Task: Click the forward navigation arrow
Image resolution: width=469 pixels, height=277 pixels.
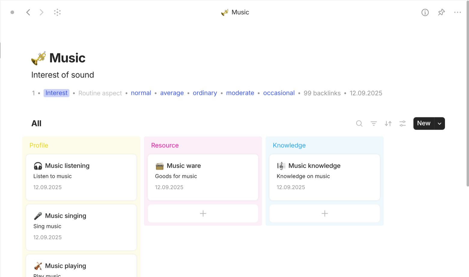Action: pos(41,12)
